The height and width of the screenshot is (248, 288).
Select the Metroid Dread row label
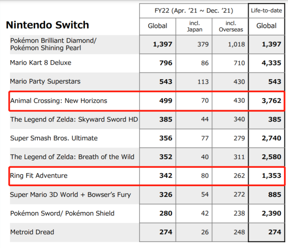coord(32,232)
